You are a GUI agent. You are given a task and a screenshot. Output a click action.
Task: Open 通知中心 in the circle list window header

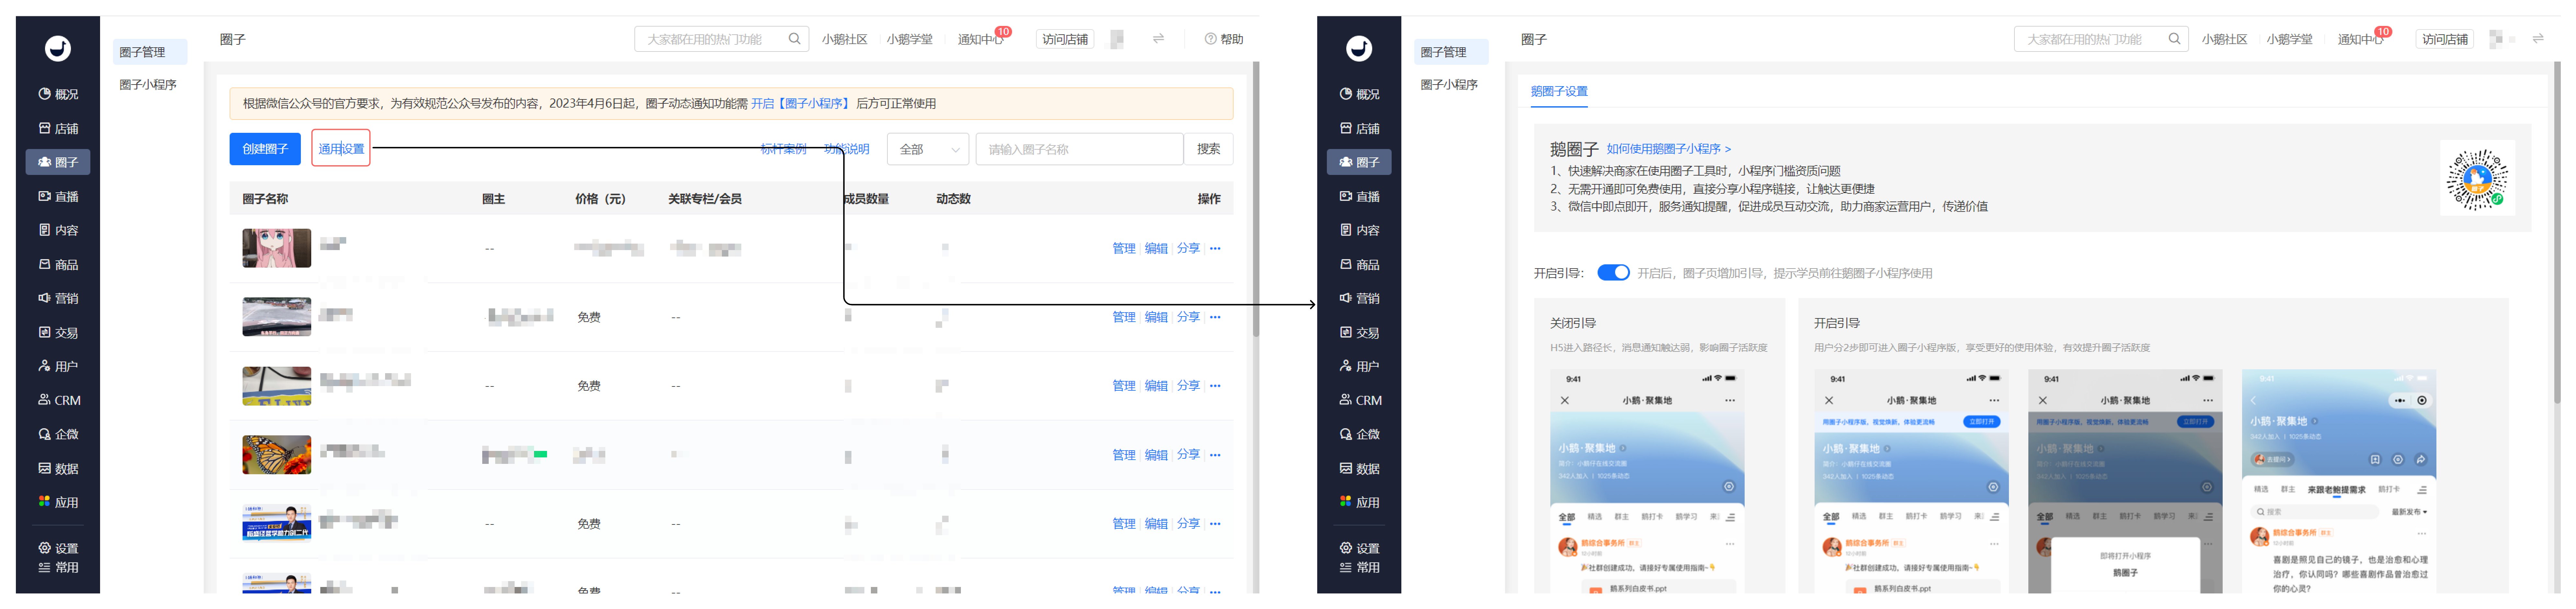[x=981, y=39]
